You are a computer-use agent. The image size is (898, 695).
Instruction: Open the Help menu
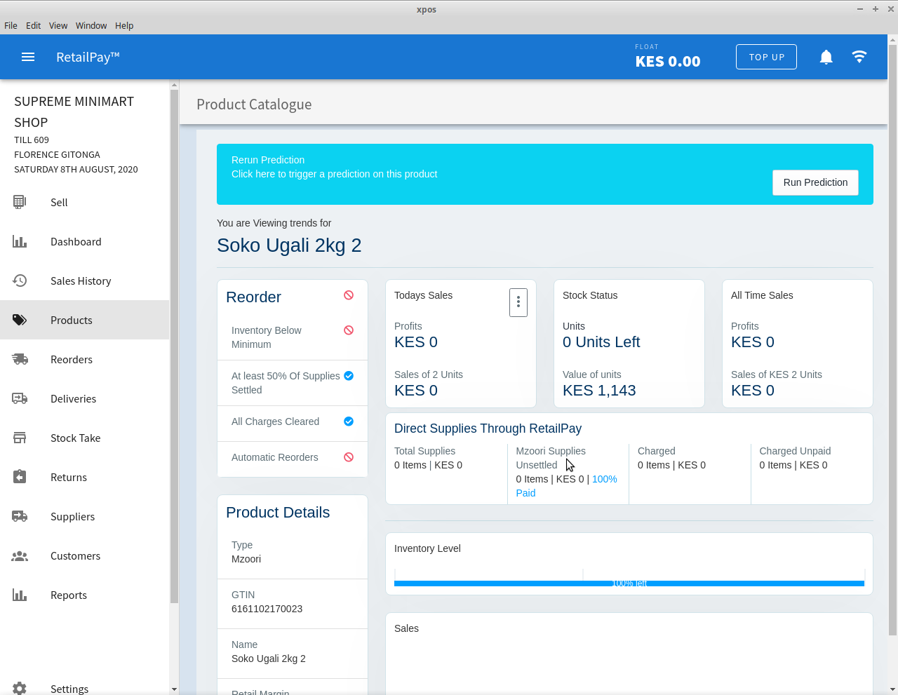124,25
